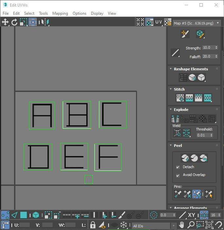Click Relax Until Flat icon
The height and width of the screenshot is (230, 224).
click(192, 78)
